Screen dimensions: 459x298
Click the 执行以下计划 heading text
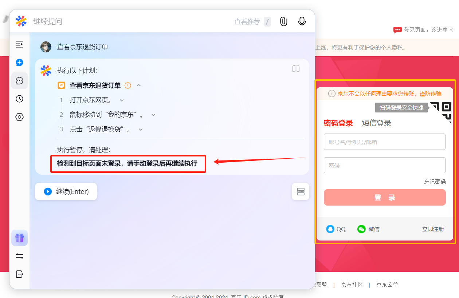(77, 70)
